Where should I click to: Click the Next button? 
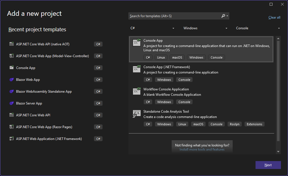pos(268,165)
